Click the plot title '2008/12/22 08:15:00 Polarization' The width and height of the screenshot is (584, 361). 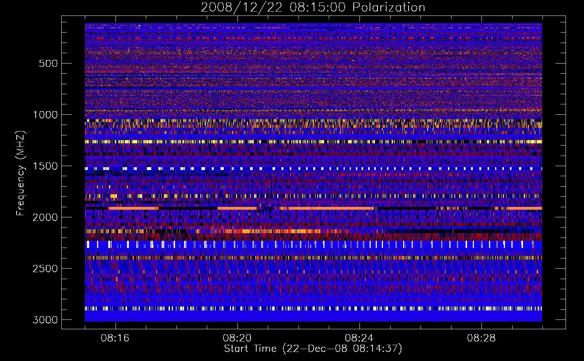(x=313, y=7)
